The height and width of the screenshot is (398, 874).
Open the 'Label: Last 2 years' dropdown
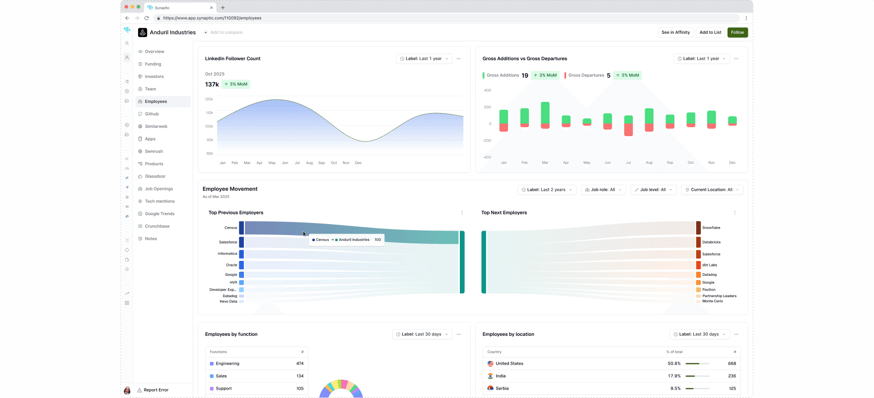pos(547,190)
